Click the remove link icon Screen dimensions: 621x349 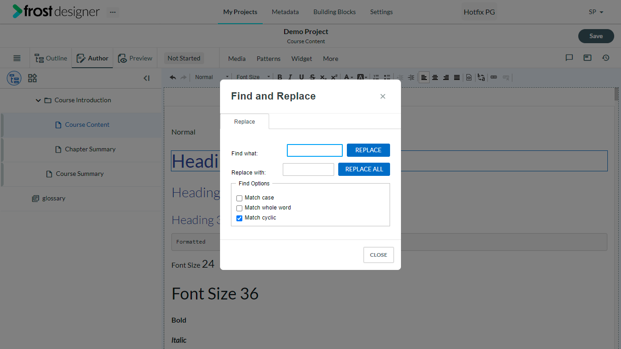pos(506,77)
